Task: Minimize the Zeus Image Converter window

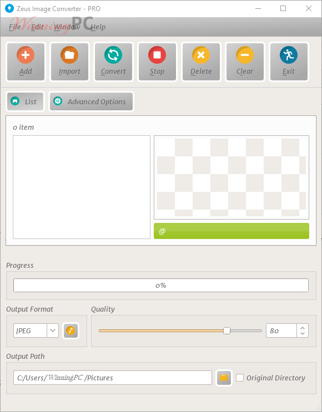Action: point(258,8)
